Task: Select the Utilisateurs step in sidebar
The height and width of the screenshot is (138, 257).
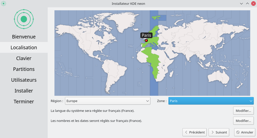Action: coord(24,80)
